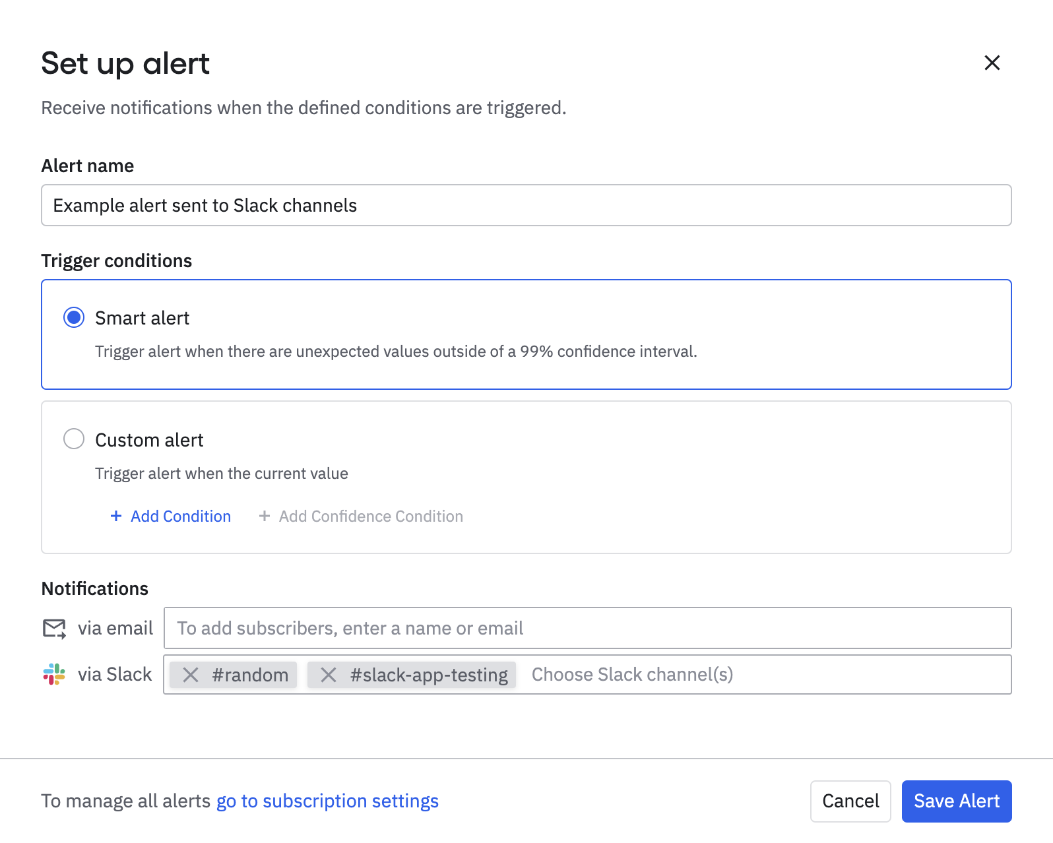
Task: Click Add Confidence Condition text
Action: tap(371, 516)
